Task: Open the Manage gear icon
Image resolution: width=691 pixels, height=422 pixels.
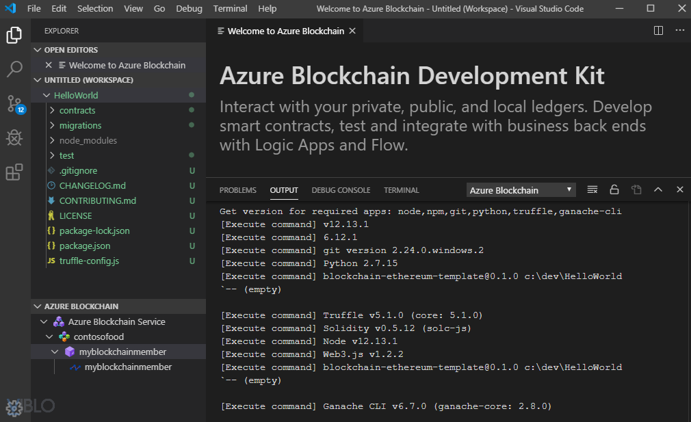Action: tap(14, 408)
